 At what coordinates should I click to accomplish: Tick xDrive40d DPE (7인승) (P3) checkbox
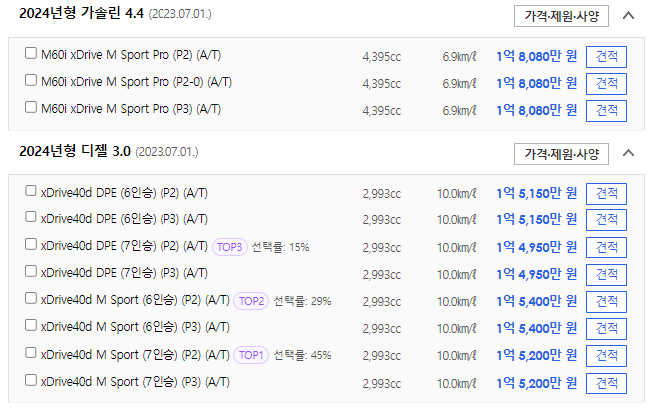click(31, 271)
